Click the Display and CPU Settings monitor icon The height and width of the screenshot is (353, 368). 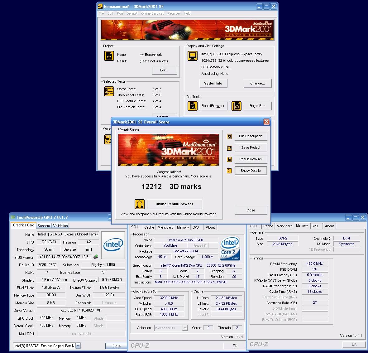pos(193,56)
